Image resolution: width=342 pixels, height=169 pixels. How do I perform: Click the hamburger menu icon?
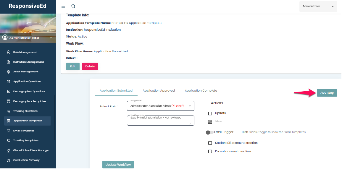tap(63, 6)
